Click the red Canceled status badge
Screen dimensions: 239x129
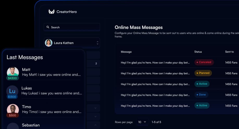coord(204,62)
